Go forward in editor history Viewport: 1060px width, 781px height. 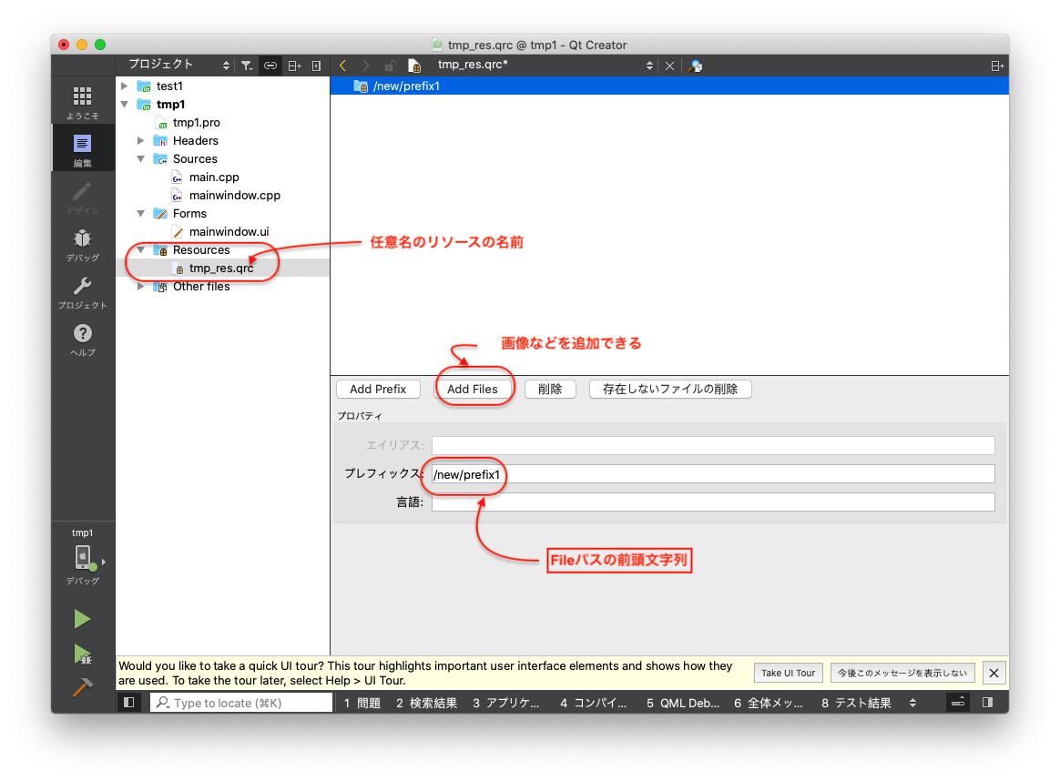(366, 66)
